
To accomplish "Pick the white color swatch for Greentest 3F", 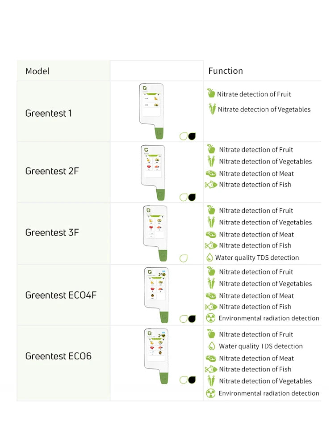I will click(184, 258).
